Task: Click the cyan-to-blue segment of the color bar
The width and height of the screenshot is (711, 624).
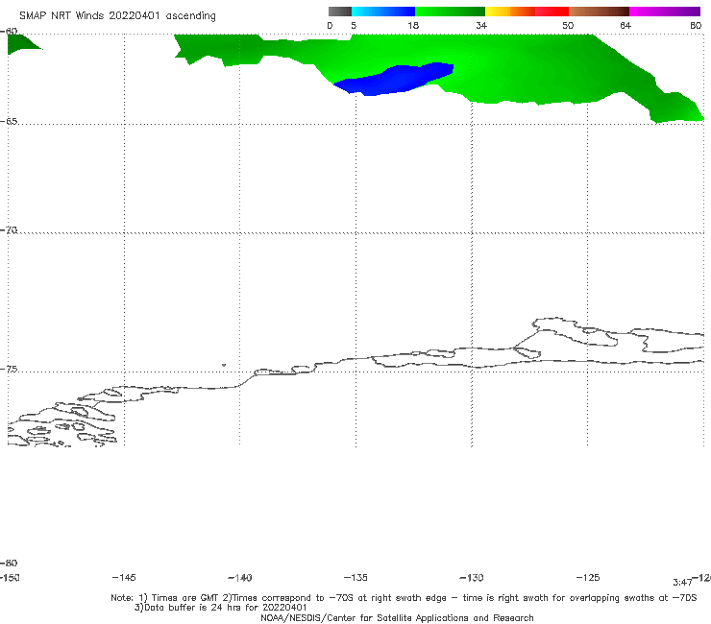Action: (383, 12)
